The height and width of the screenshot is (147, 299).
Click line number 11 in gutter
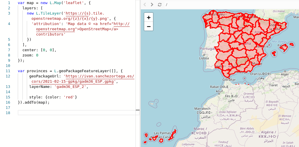tap(8, 71)
